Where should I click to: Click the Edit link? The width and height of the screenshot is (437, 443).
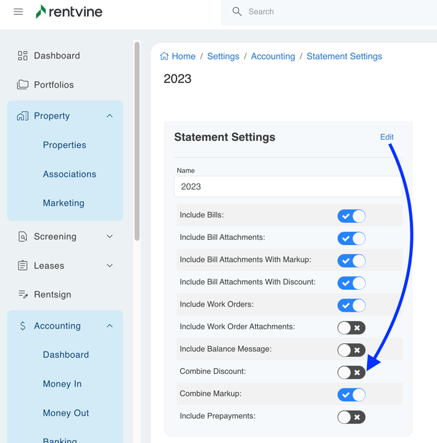386,137
